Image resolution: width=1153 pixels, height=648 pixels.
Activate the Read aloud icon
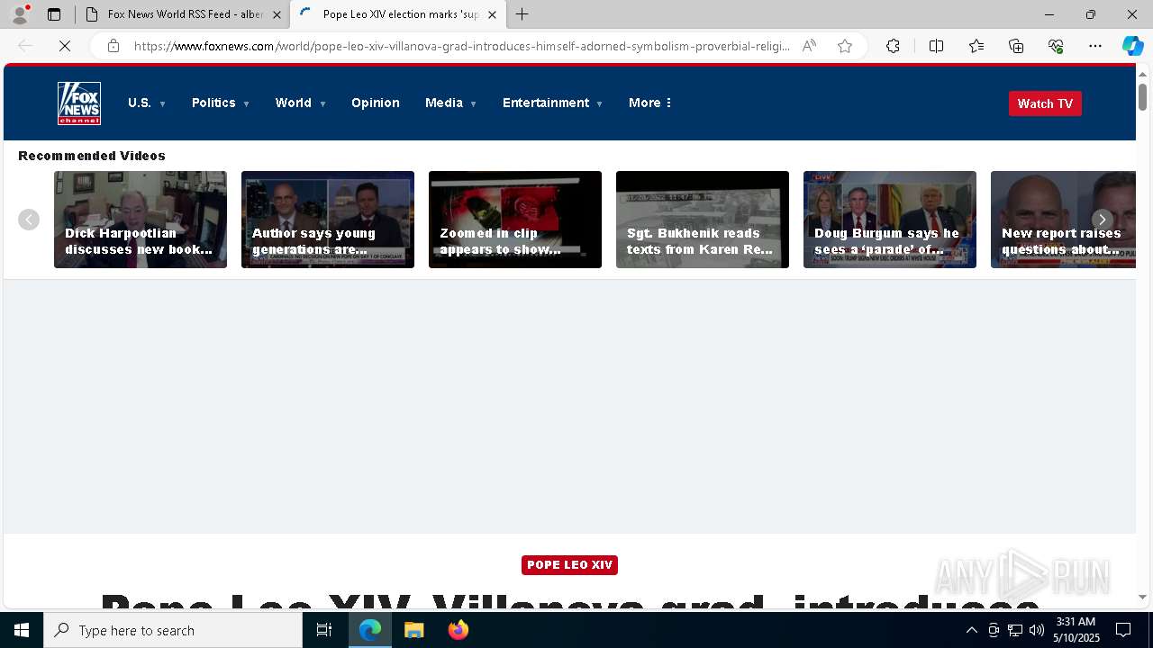coord(809,46)
